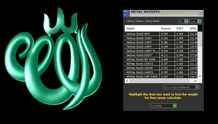Screen dimensions: 218x124
Task: Click the Calculate button
Action: point(163,106)
